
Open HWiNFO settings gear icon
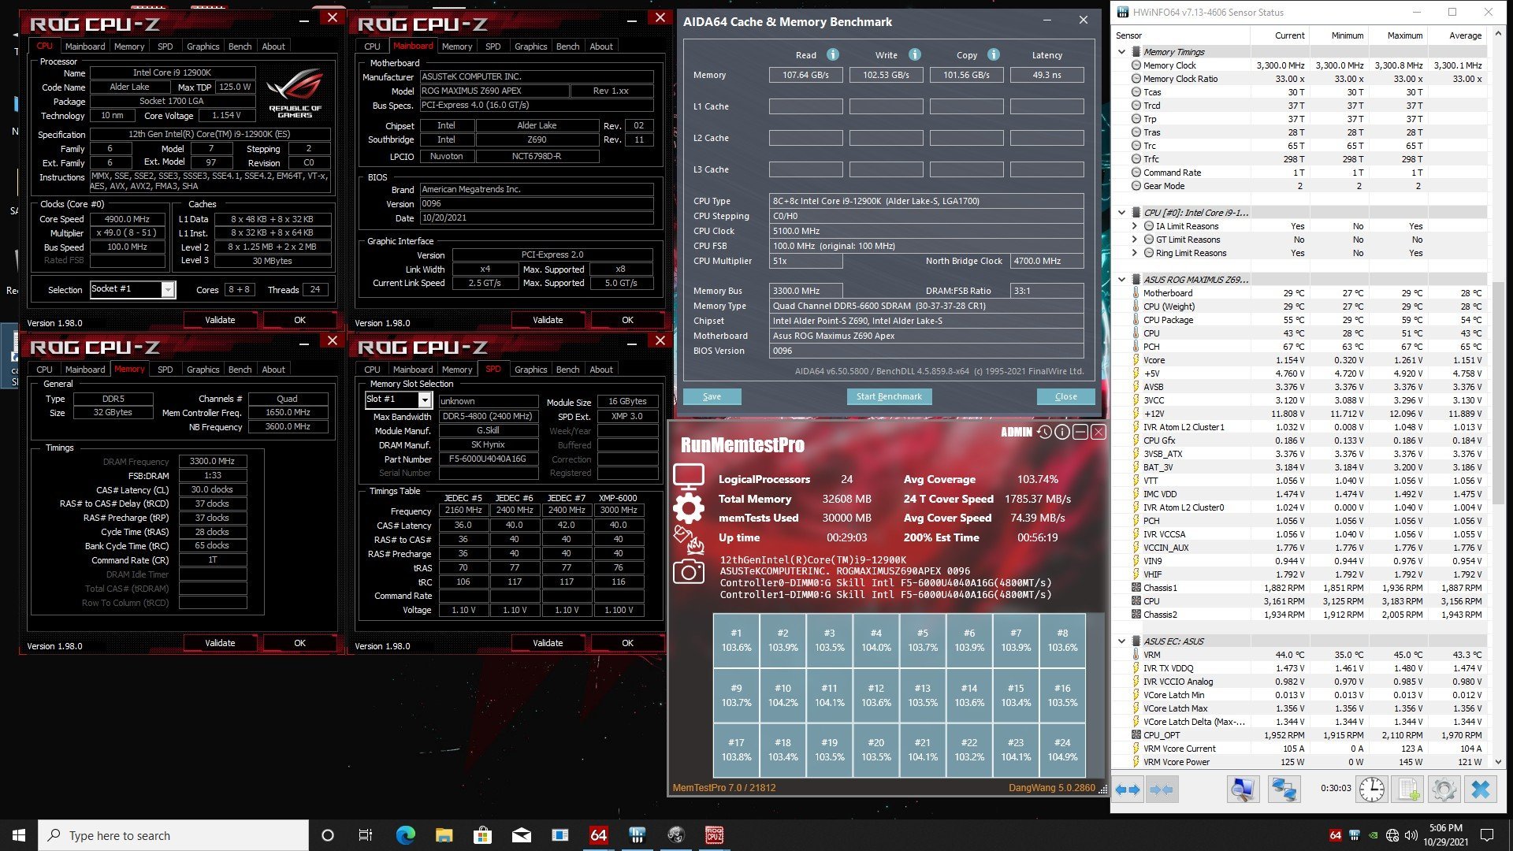coord(1444,789)
